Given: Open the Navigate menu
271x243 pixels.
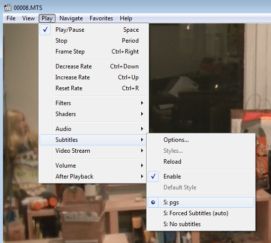Looking at the screenshot, I should pos(71,18).
